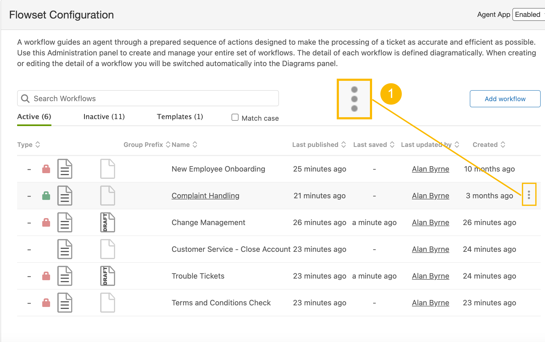Click a minute ago in Trouble Tickets row
This screenshot has height=342, width=545.
point(374,276)
